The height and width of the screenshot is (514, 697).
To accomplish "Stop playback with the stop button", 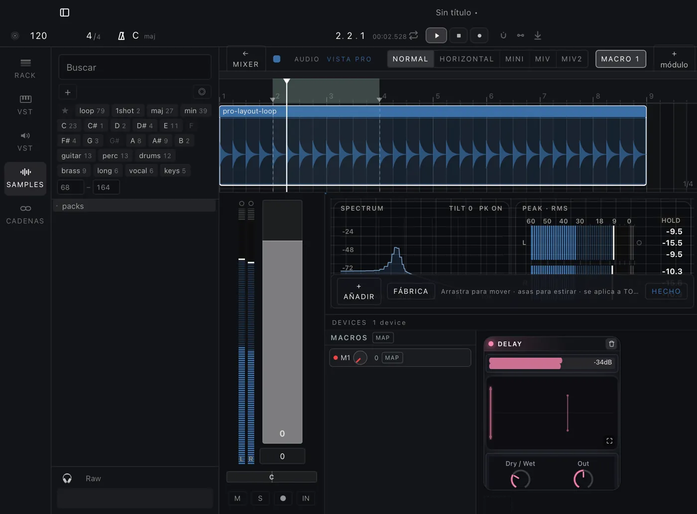I will click(459, 35).
